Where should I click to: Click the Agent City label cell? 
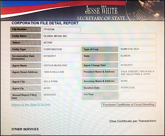(26, 82)
